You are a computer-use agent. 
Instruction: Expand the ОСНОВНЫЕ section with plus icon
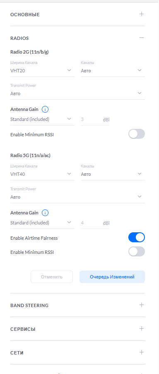point(142,14)
